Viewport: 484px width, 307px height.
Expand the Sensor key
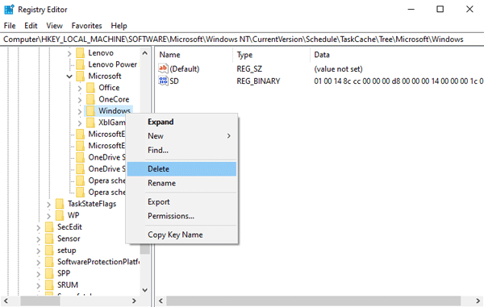pyautogui.click(x=38, y=239)
